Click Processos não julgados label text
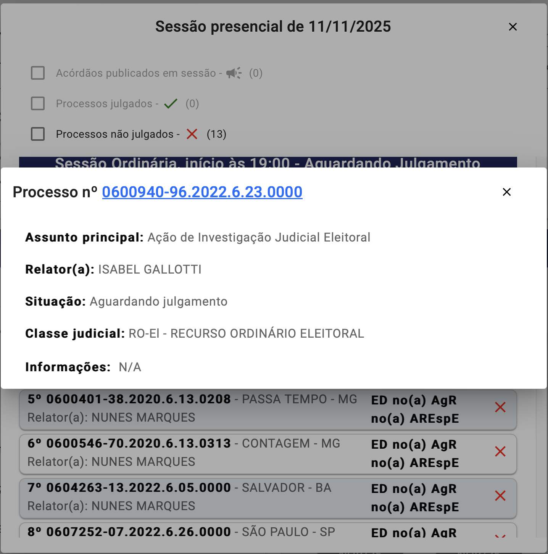The width and height of the screenshot is (548, 554). point(114,134)
